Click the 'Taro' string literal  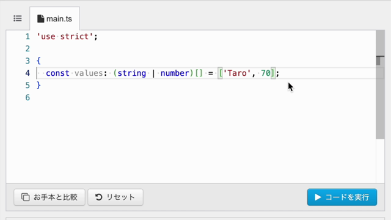click(237, 73)
